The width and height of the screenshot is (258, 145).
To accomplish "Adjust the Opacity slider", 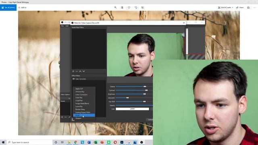I will click(134, 105).
